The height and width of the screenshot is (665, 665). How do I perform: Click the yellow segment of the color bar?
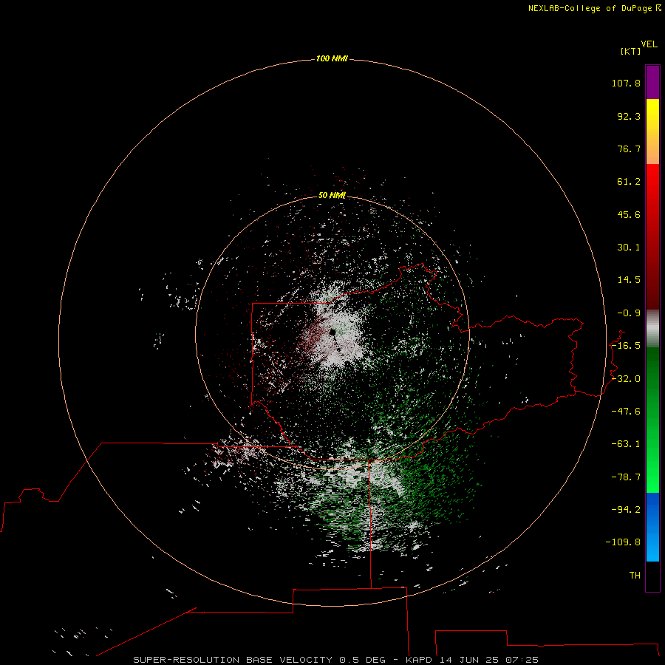click(652, 132)
